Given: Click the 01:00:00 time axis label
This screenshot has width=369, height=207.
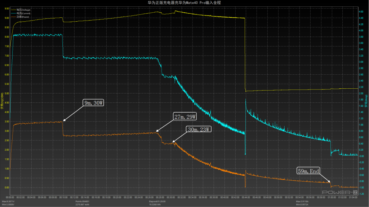Looking at the screenshot, I should tap(332, 198).
